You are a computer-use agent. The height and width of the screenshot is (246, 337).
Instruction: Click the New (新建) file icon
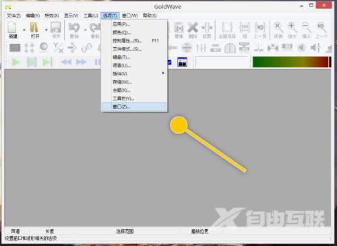(13, 28)
